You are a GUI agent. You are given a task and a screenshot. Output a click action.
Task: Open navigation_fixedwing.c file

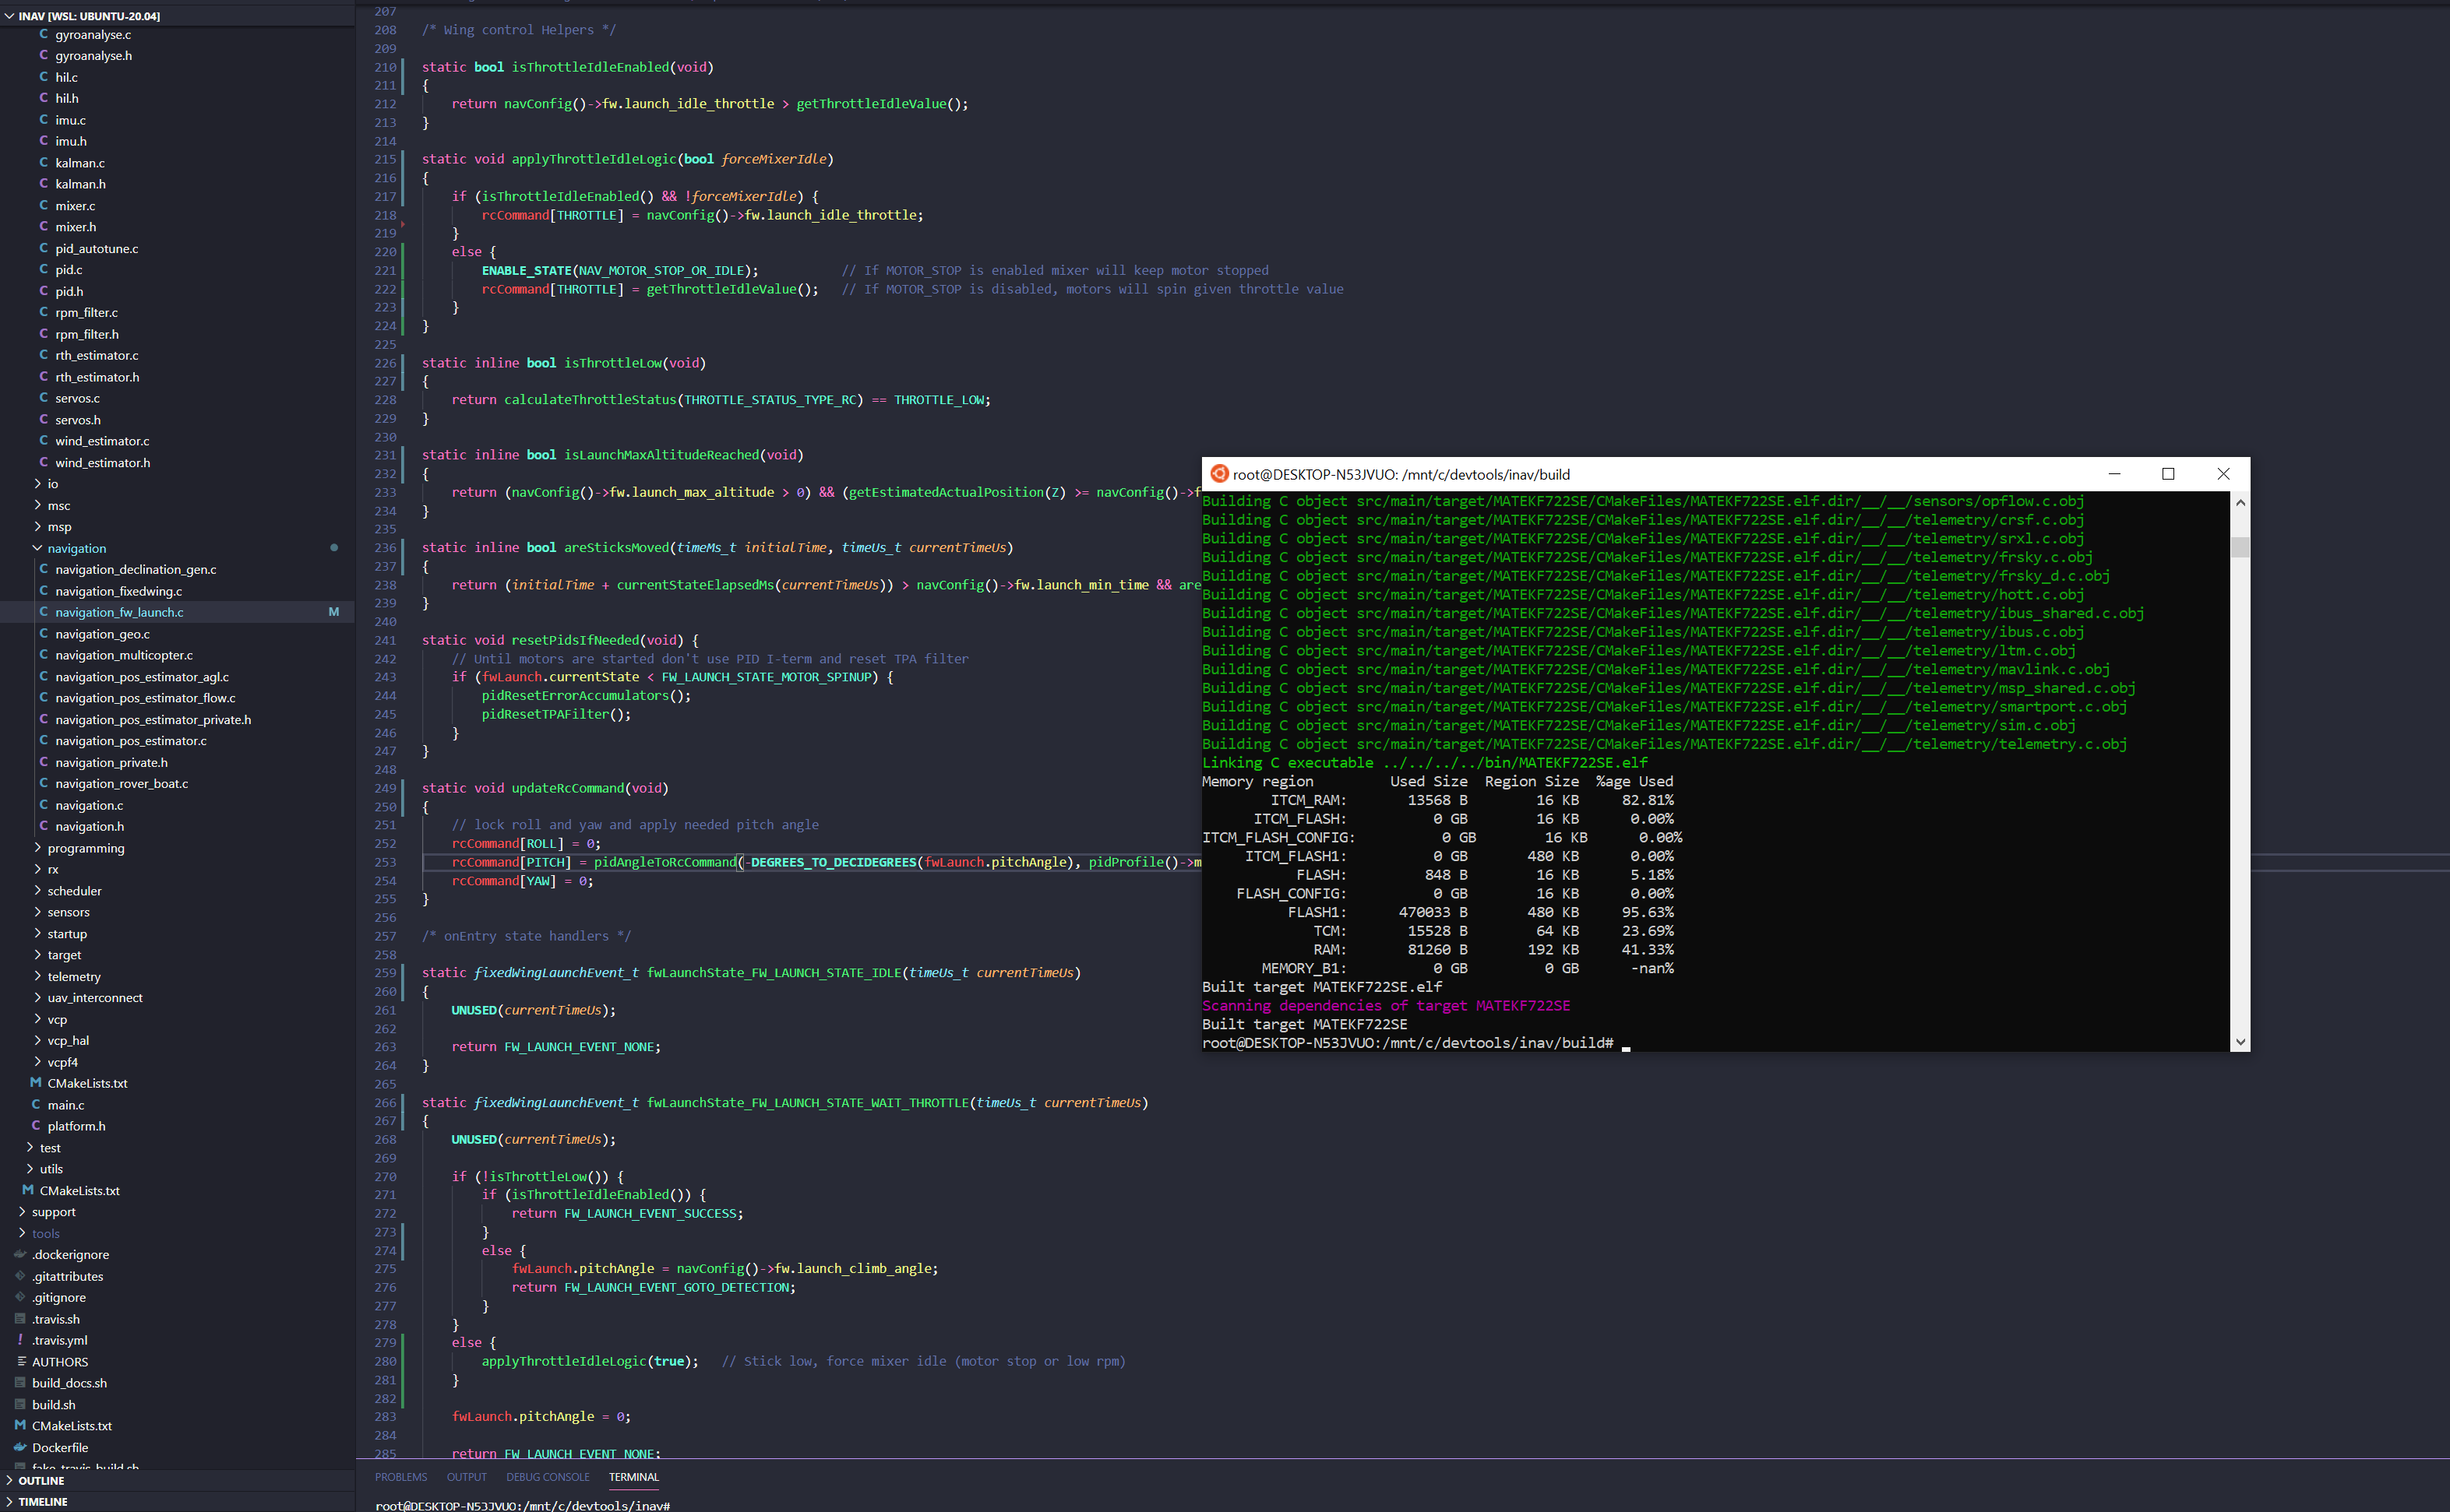pos(118,591)
